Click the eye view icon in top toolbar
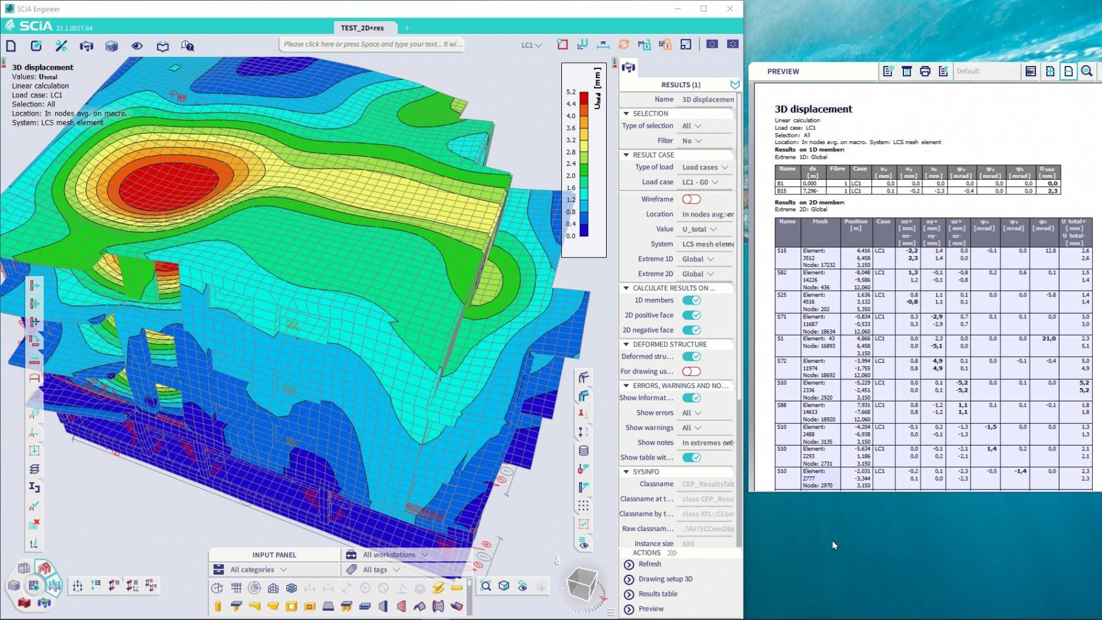 (137, 46)
